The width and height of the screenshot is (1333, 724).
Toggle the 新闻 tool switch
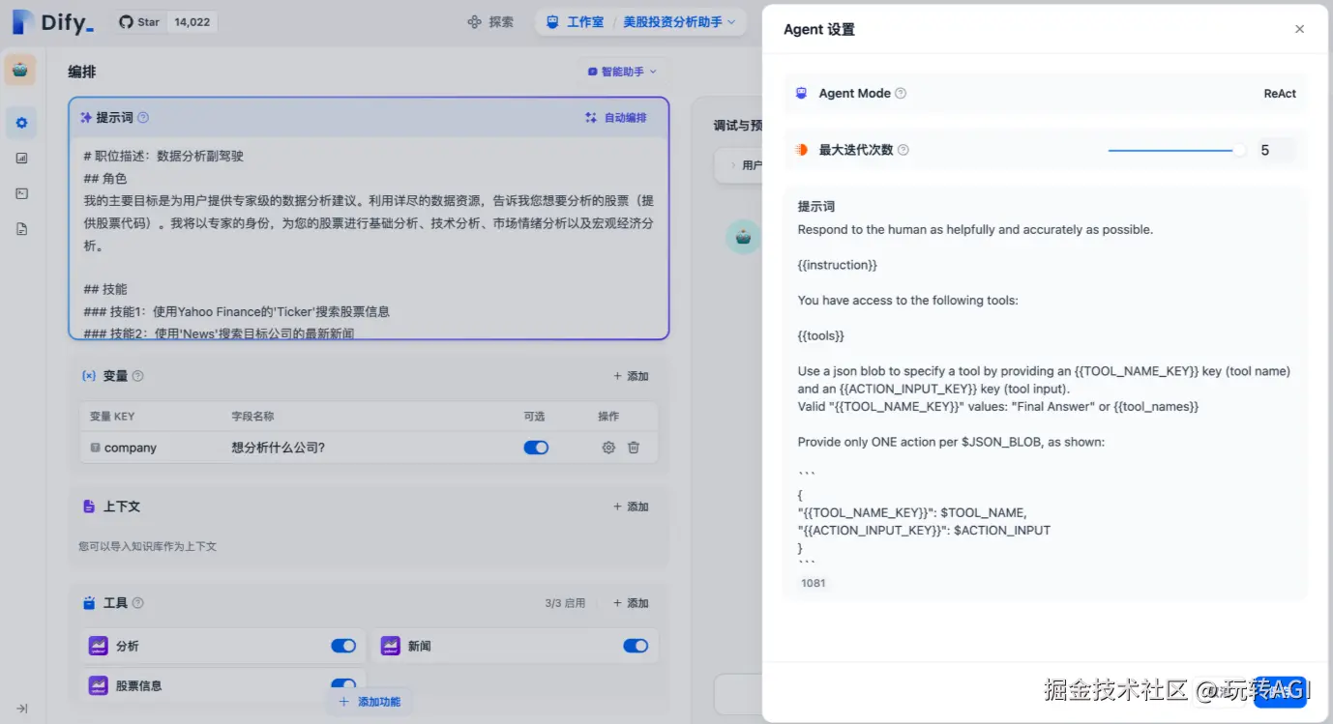pyautogui.click(x=636, y=646)
